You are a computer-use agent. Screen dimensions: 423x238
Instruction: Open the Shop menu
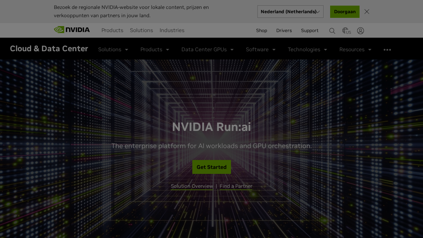point(261,30)
